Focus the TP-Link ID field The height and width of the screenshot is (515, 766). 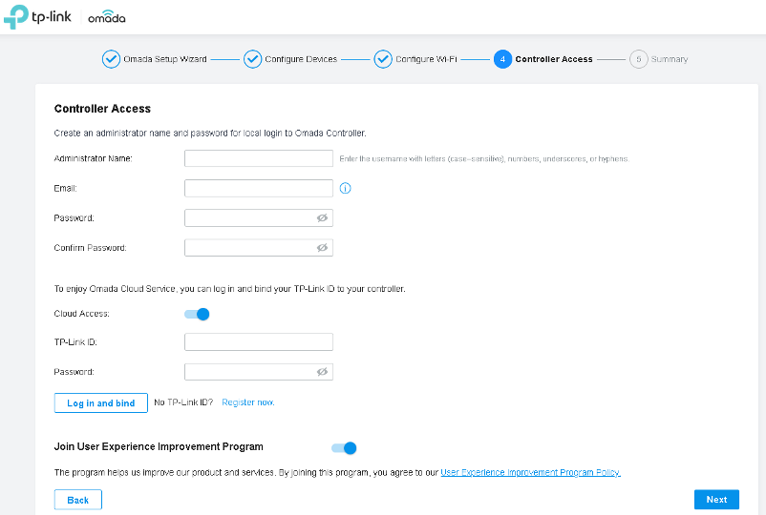259,341
